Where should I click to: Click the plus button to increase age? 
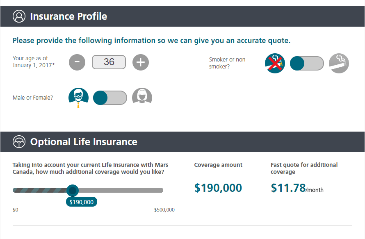click(x=141, y=62)
